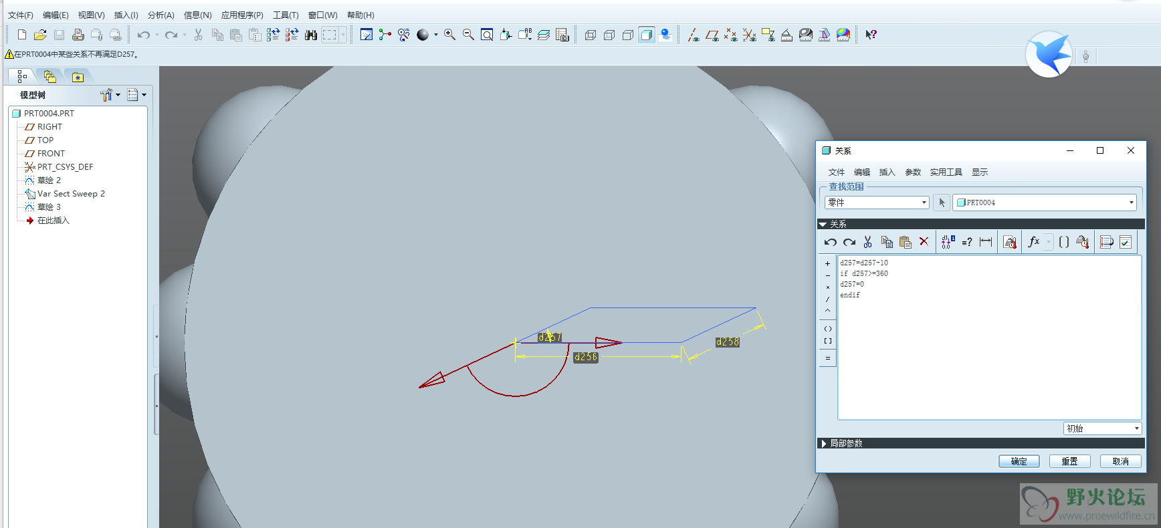This screenshot has height=528, width=1161.
Task: Verify relations with the check mark icon
Action: point(1126,242)
